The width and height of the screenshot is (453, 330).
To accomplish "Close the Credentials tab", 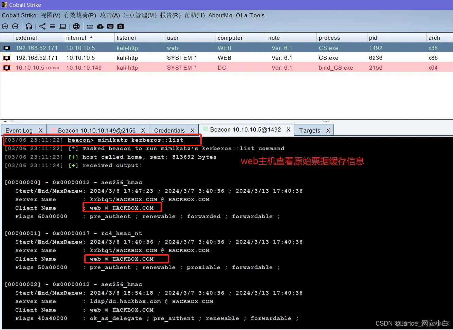I will 192,131.
